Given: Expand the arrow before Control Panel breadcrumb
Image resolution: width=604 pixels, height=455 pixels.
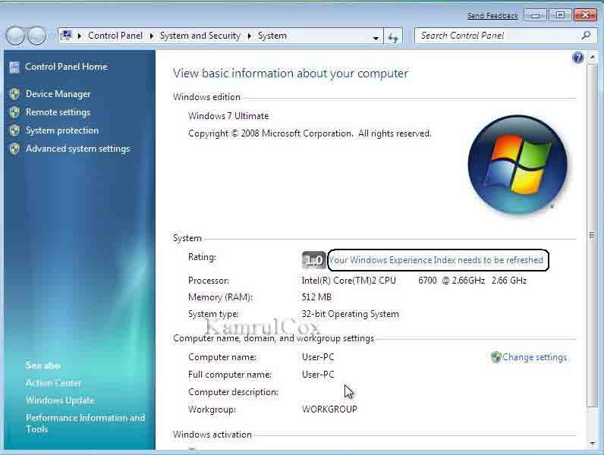Looking at the screenshot, I should click(x=80, y=36).
